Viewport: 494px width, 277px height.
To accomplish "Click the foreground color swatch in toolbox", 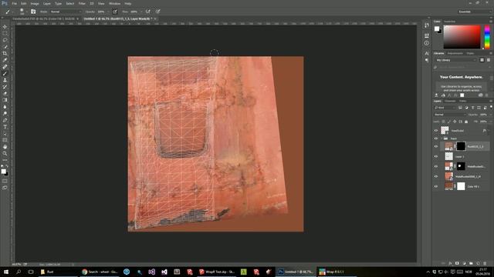I will pyautogui.click(x=3, y=171).
